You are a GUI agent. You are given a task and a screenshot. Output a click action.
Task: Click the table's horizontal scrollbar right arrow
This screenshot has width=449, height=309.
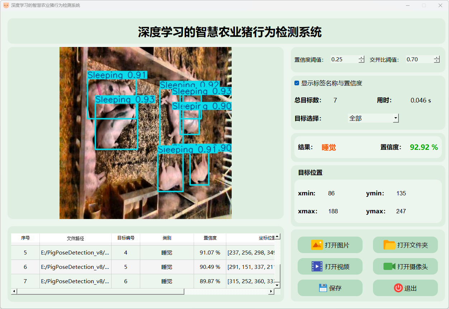click(x=271, y=291)
